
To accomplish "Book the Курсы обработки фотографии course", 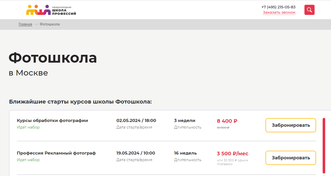I will click(x=290, y=125).
